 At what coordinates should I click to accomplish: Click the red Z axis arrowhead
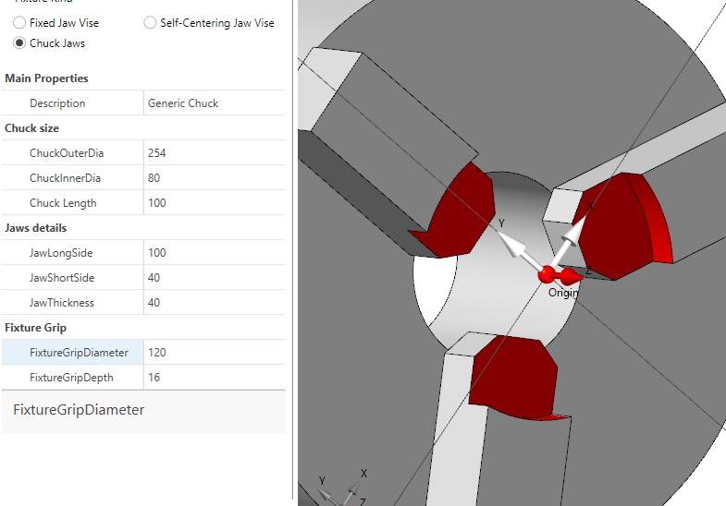(572, 275)
